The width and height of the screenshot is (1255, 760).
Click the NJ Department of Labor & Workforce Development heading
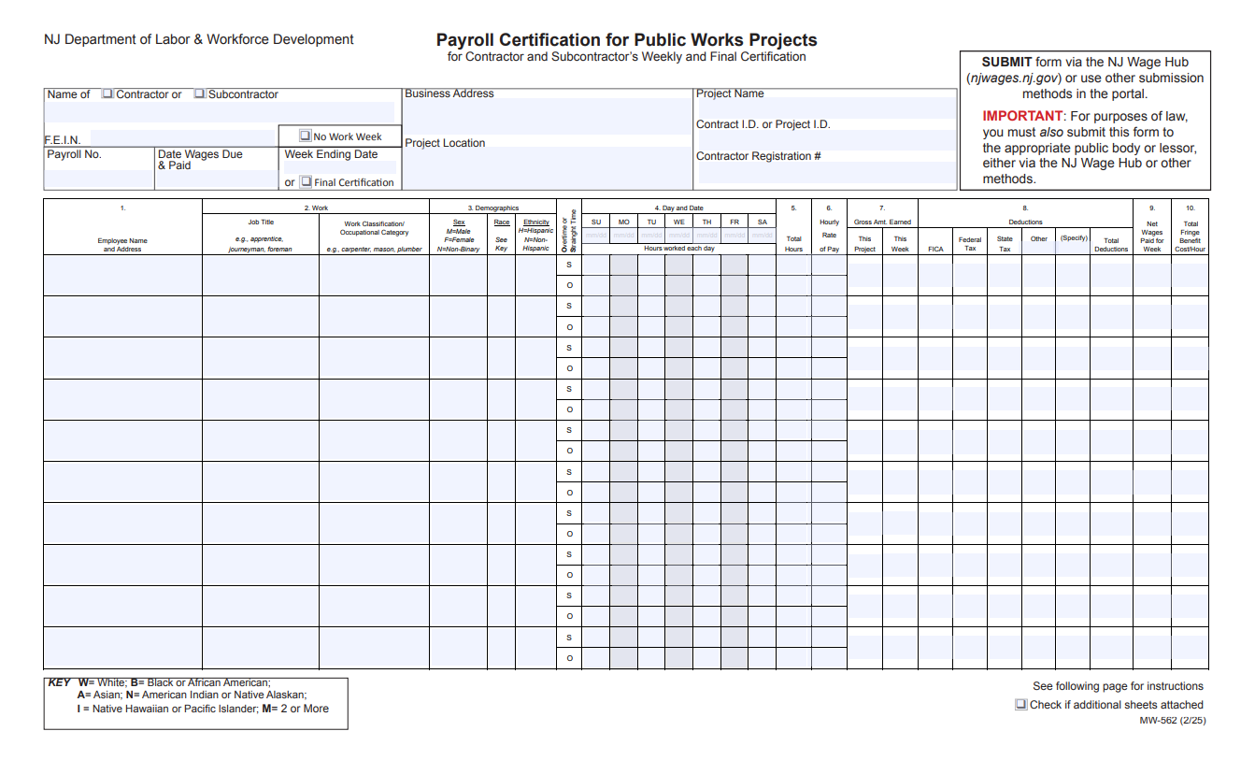click(199, 39)
